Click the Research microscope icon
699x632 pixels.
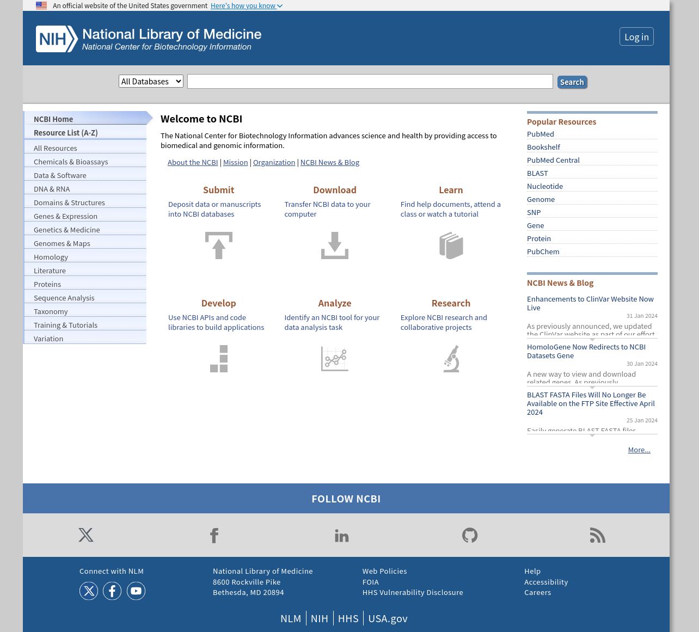pos(451,359)
